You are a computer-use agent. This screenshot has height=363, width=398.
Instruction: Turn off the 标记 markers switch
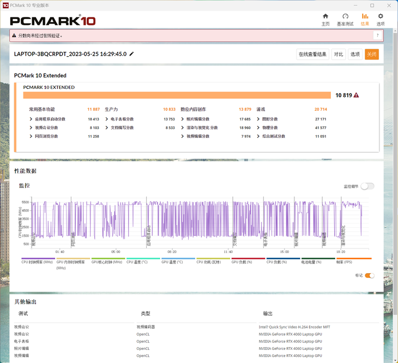[370, 275]
